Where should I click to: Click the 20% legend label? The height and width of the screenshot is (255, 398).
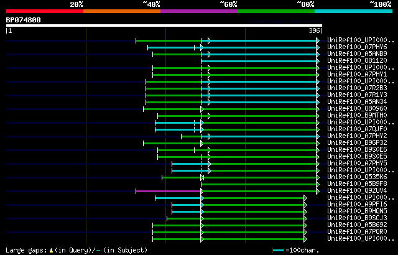pyautogui.click(x=76, y=4)
